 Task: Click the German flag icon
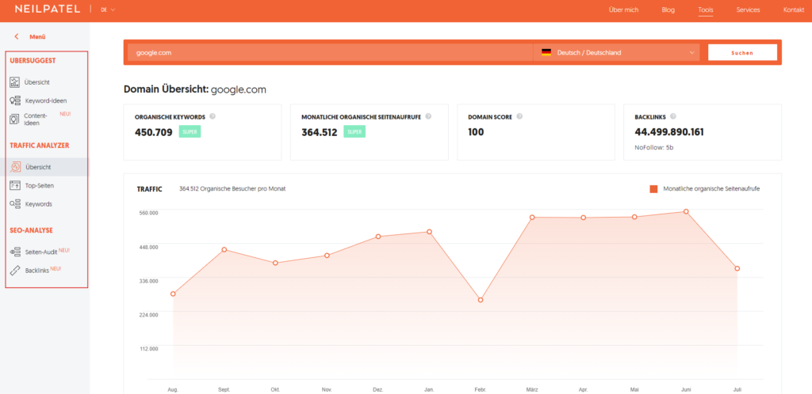pos(546,52)
